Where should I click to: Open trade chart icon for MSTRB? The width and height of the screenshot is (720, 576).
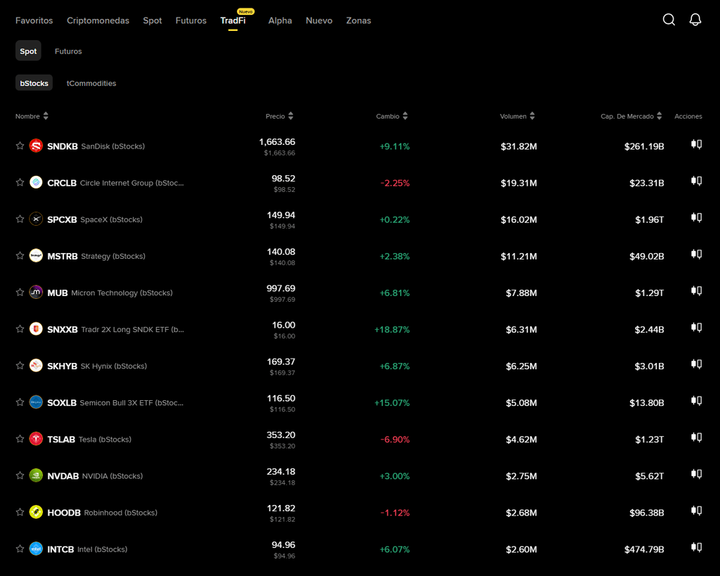697,255
